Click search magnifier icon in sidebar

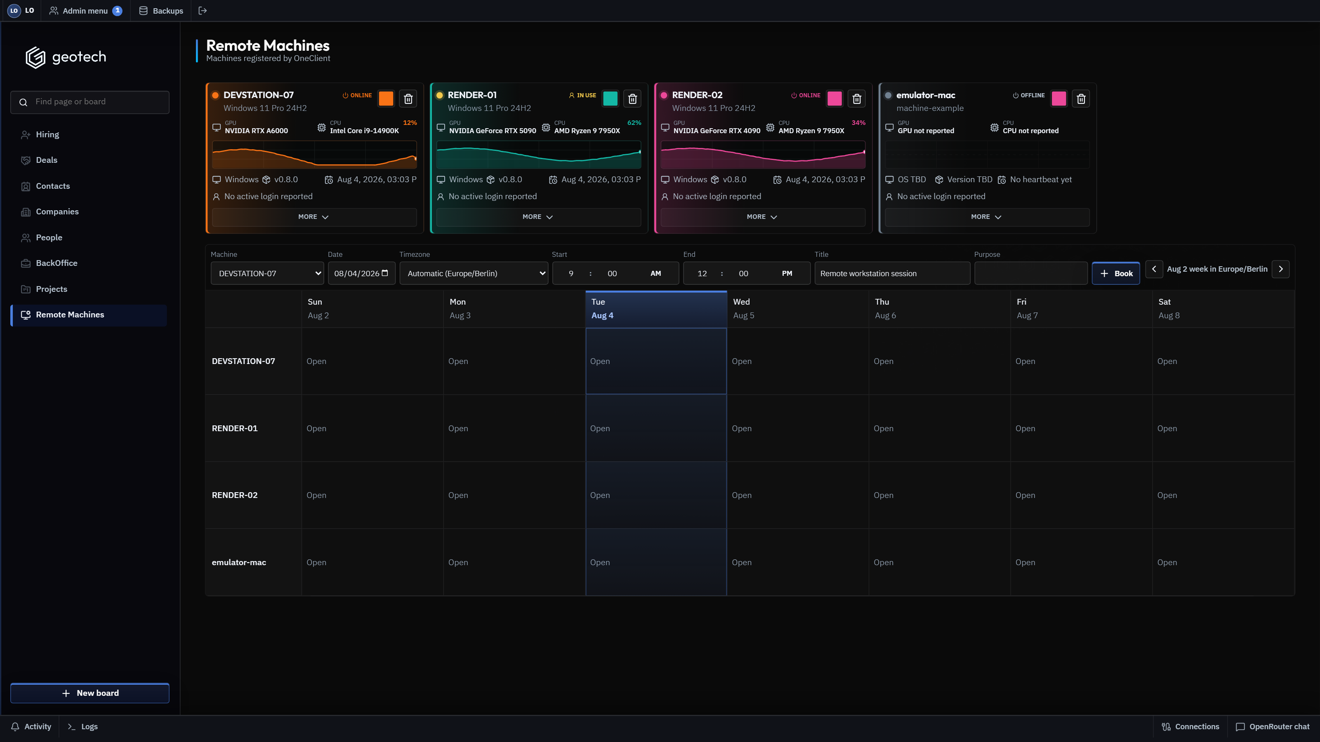click(23, 102)
